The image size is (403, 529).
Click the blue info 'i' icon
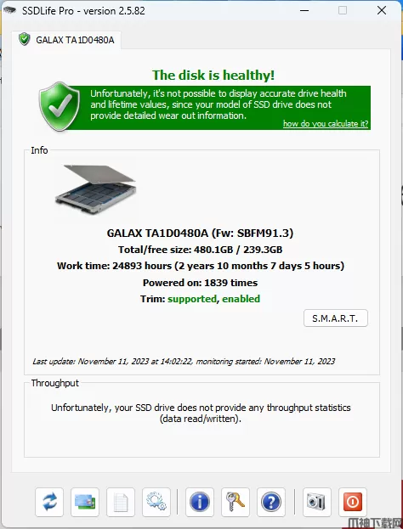[x=200, y=502]
